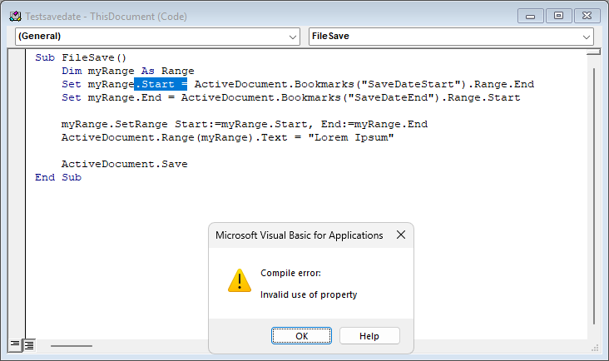Viewport: 609px width, 361px height.
Task: Click the Help button in the error dialog
Action: pyautogui.click(x=369, y=336)
